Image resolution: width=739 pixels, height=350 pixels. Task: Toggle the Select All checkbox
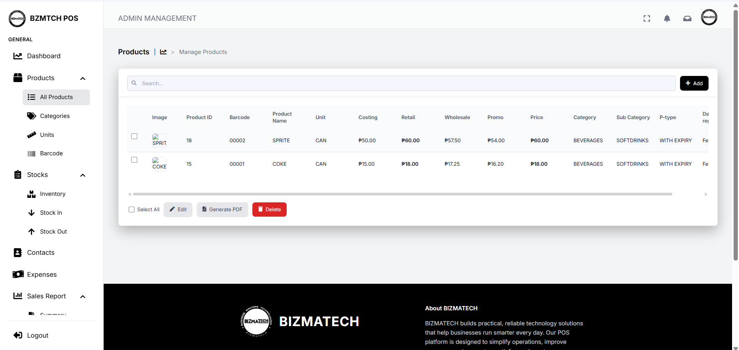[132, 210]
